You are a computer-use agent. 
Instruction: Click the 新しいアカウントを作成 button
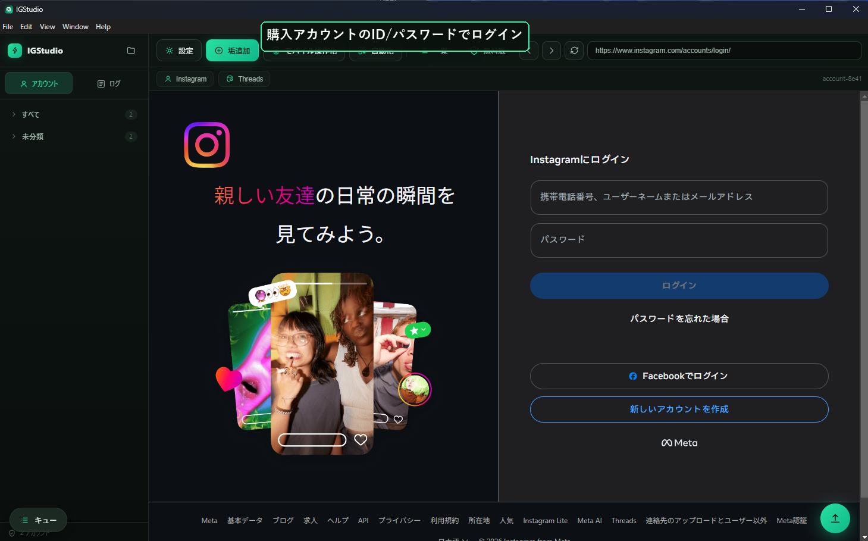(x=679, y=409)
